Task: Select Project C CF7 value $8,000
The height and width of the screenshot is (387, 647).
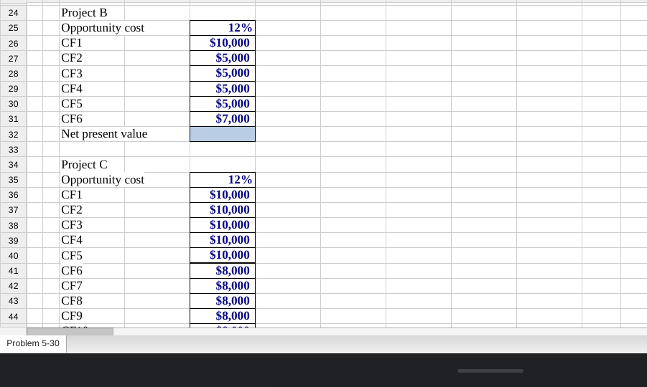Action: 223,286
